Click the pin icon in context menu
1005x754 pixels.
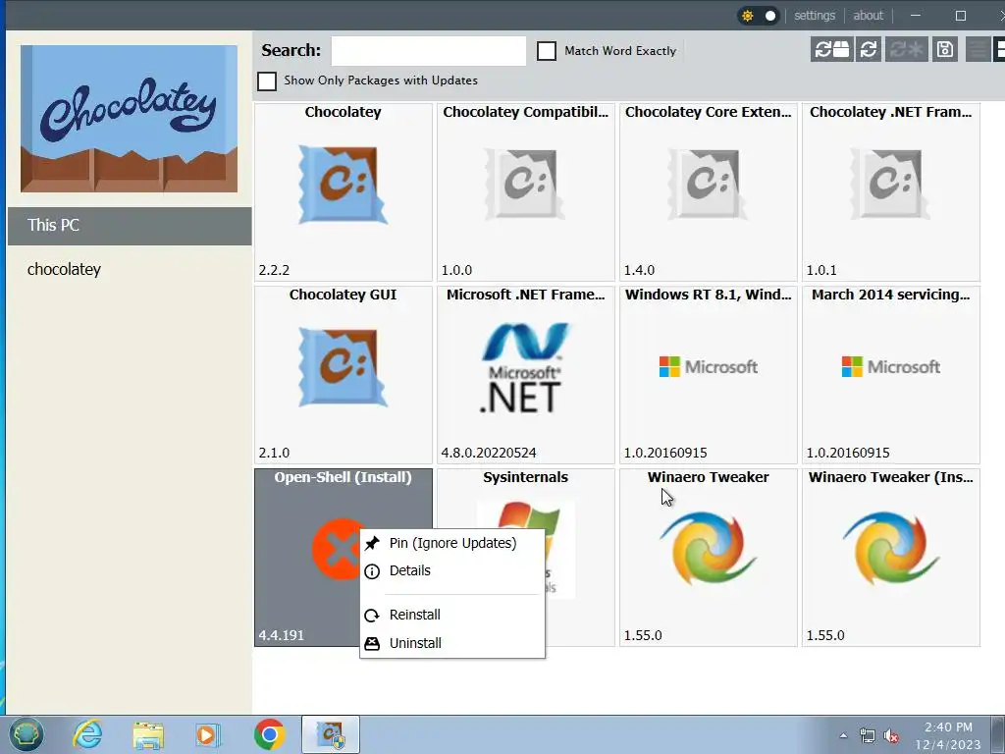[x=372, y=544]
